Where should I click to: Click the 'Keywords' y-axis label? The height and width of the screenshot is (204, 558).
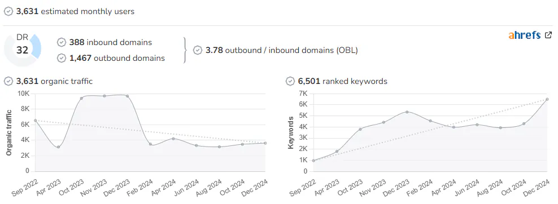pos(291,132)
